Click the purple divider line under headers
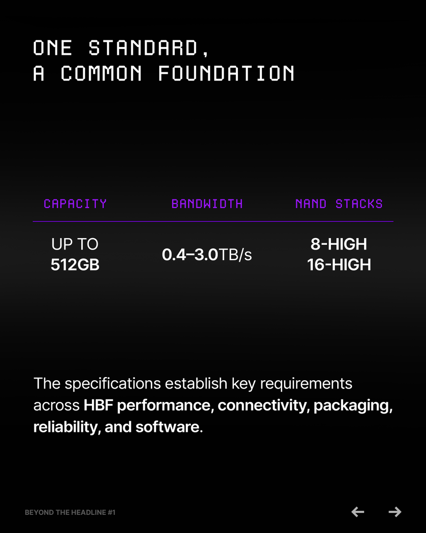426x533 pixels. click(213, 221)
